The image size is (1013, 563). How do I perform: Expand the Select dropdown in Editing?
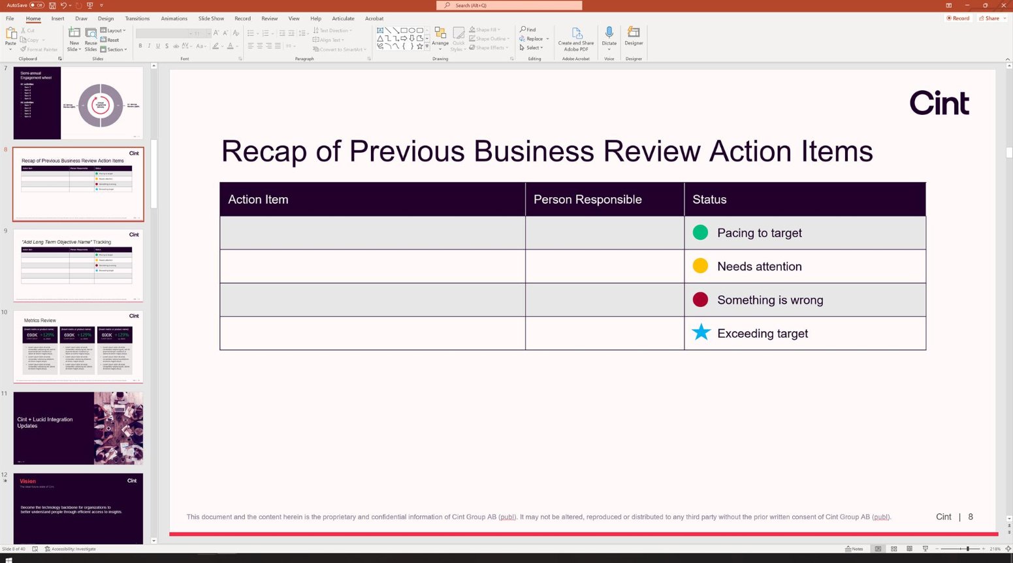(533, 48)
